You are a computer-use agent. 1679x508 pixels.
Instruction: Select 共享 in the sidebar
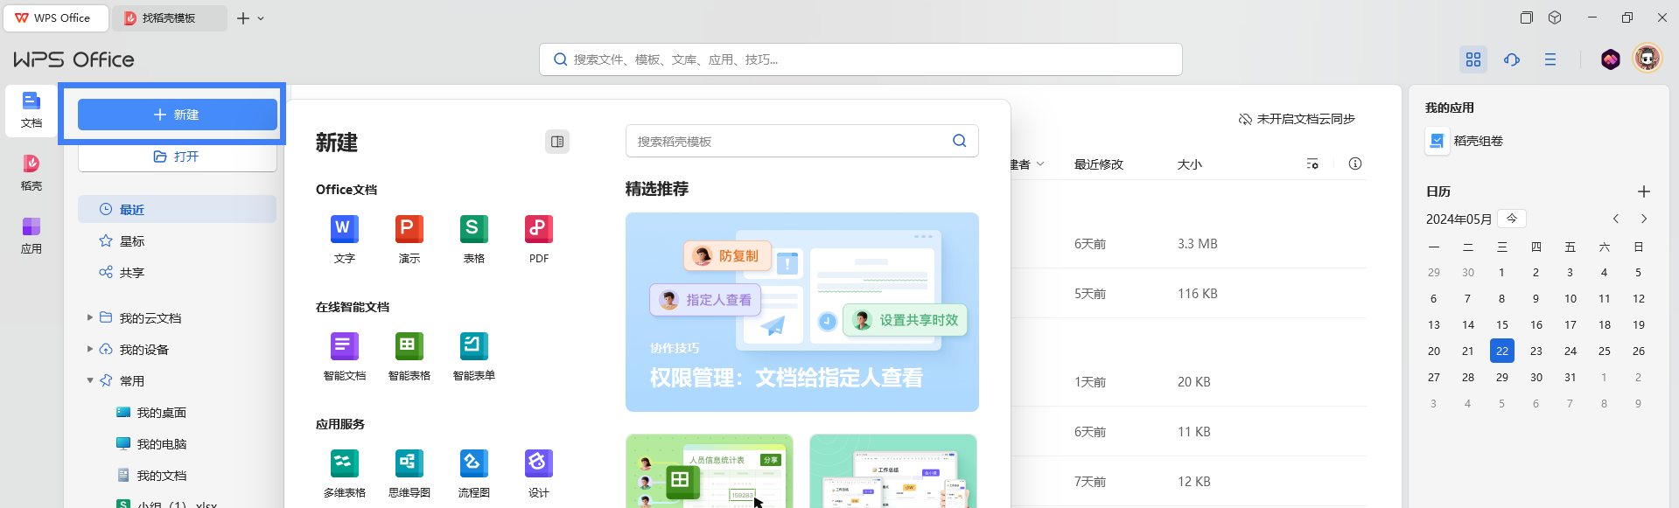coord(177,272)
